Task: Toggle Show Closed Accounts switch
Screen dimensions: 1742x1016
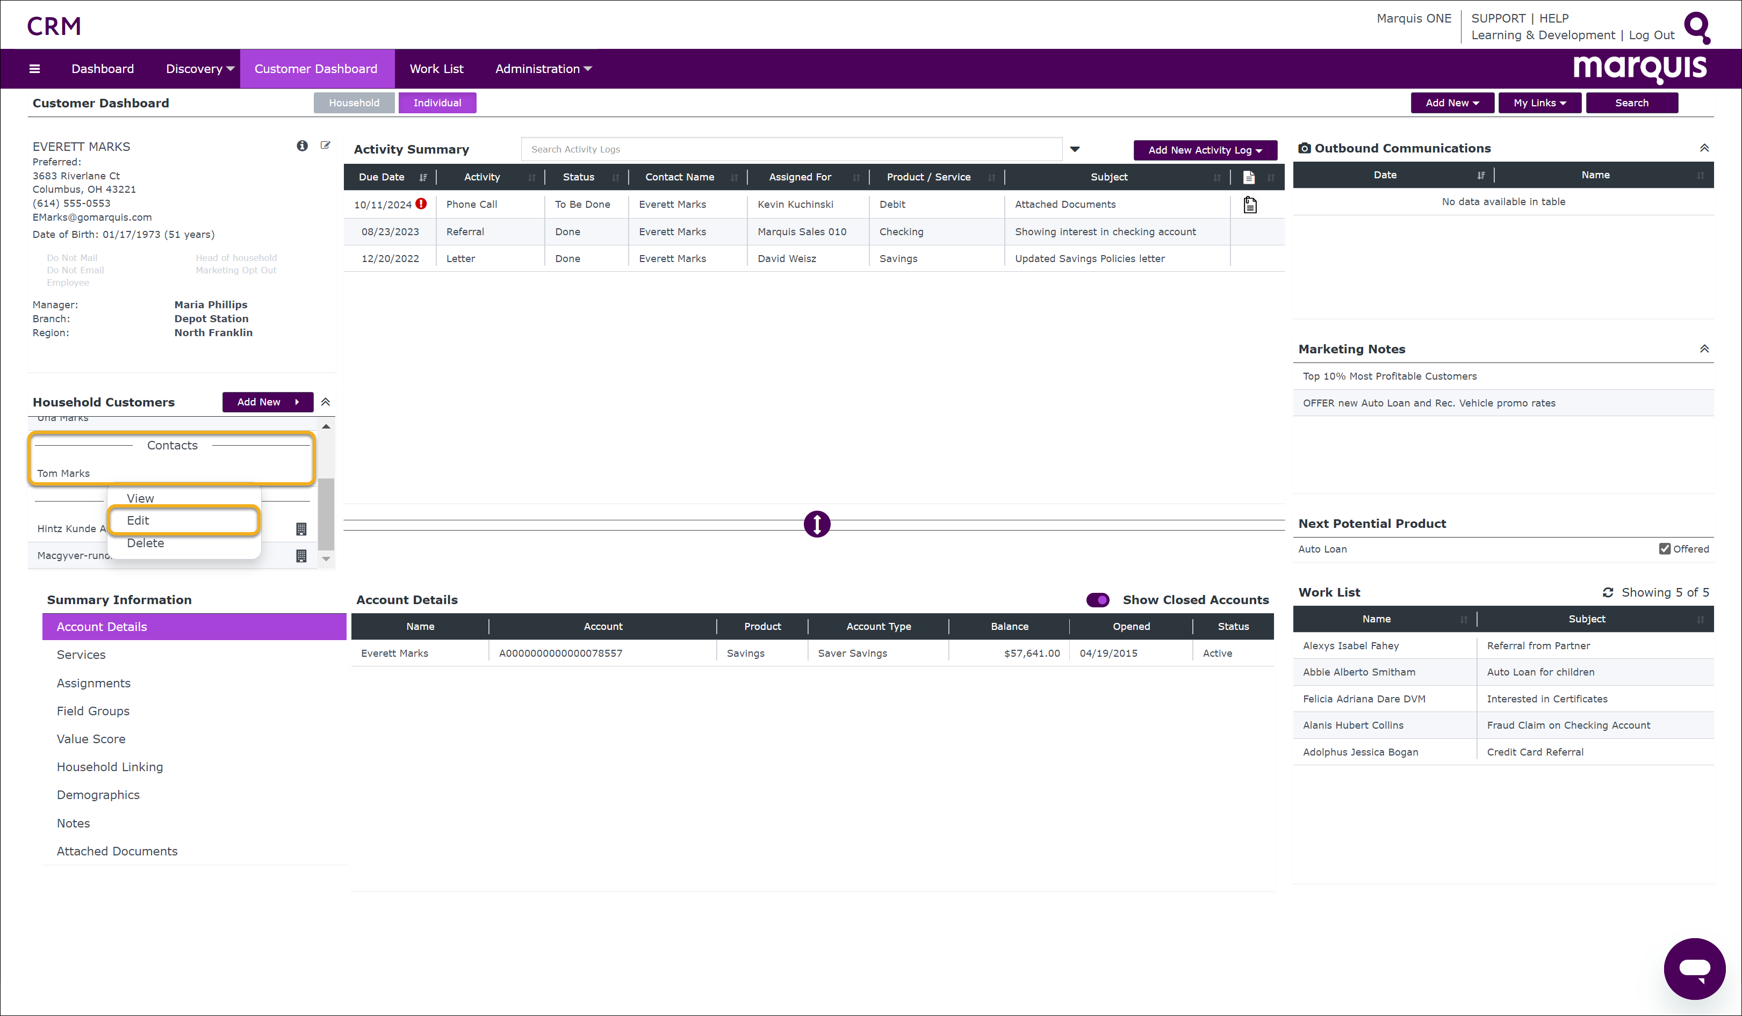Action: click(x=1098, y=599)
